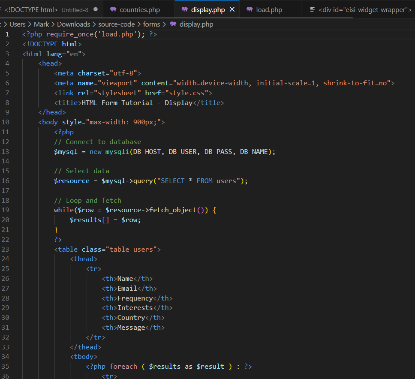The width and height of the screenshot is (415, 379).
Task: Click the Email table header text
Action: [127, 288]
